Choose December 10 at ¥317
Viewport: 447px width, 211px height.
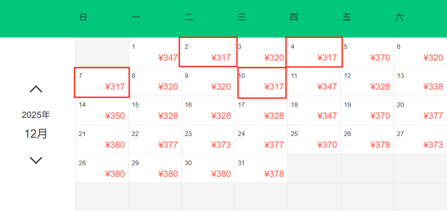pyautogui.click(x=262, y=82)
